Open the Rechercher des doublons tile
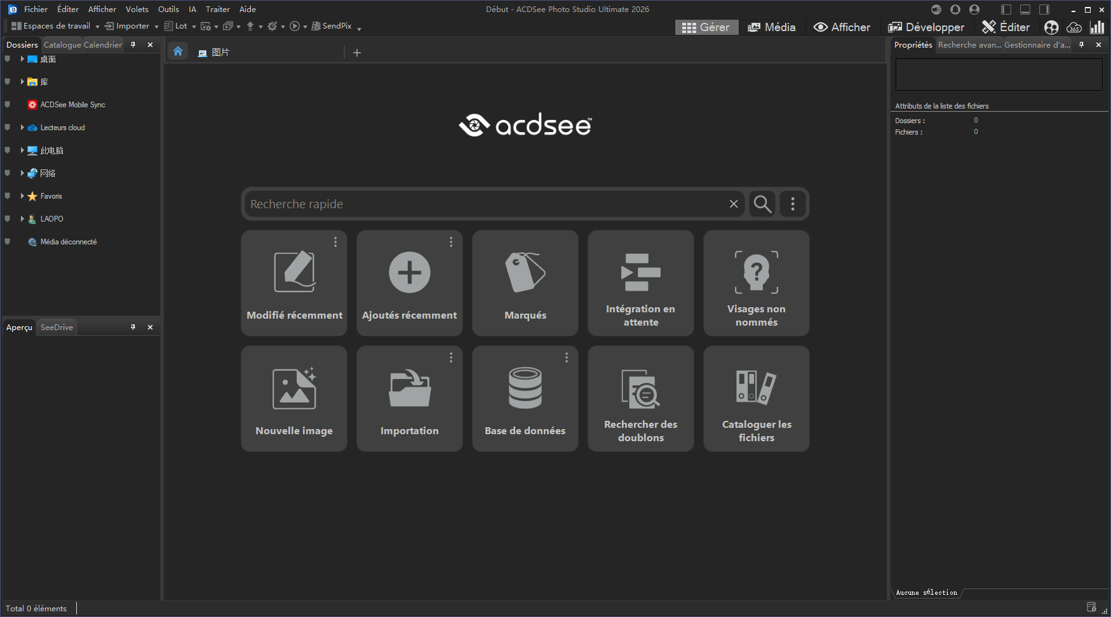 [640, 399]
